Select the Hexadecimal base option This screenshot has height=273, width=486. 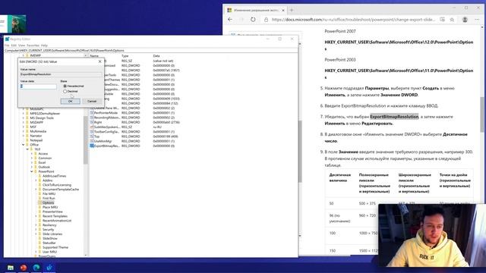[x=65, y=86]
